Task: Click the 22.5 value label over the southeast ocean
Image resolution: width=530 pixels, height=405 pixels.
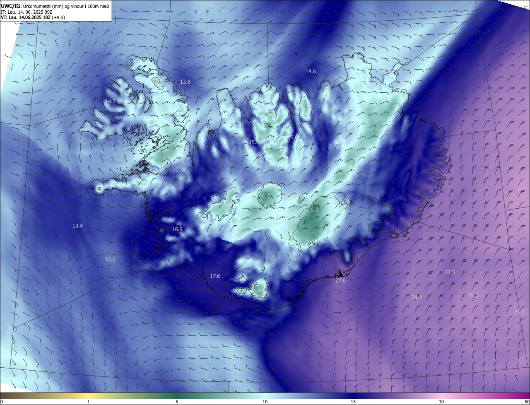Action: [450, 272]
